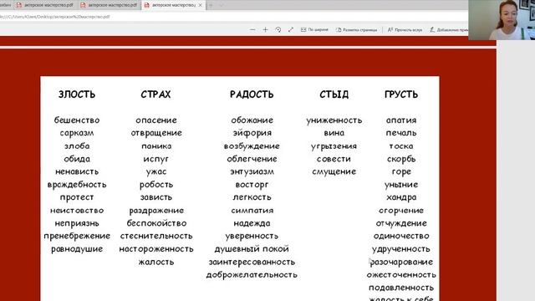This screenshot has width=535, height=301.
Task: Click the word 'ожесточенность'
Action: (x=401, y=275)
